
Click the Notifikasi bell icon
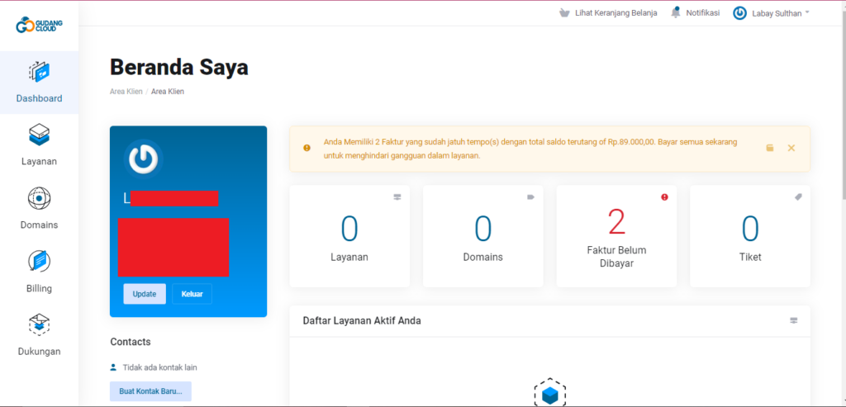[x=676, y=12]
